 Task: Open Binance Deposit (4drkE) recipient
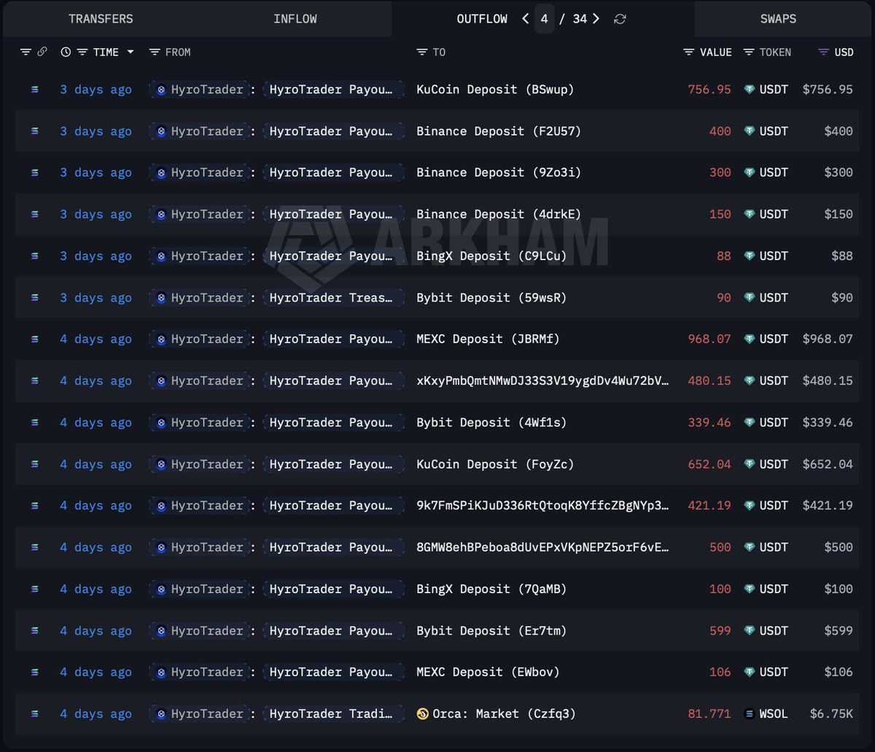(499, 214)
